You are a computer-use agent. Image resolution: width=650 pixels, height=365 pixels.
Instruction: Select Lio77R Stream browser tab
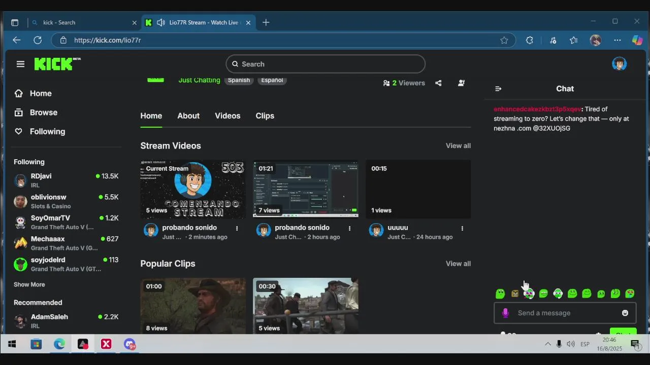198,22
